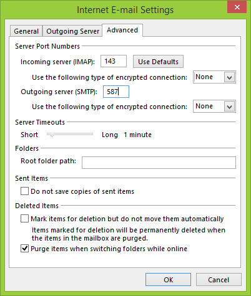Image resolution: width=251 pixels, height=296 pixels.
Task: Check Mark items for deletion checkbox
Action: coord(24,219)
